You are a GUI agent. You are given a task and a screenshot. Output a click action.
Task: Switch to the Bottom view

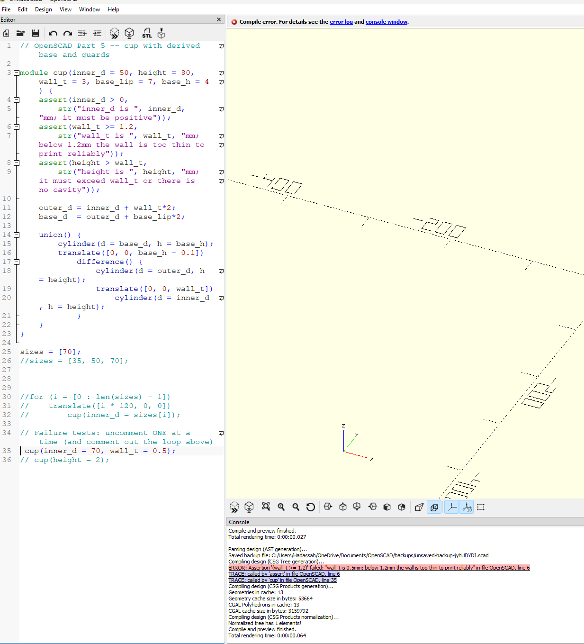coord(357,507)
